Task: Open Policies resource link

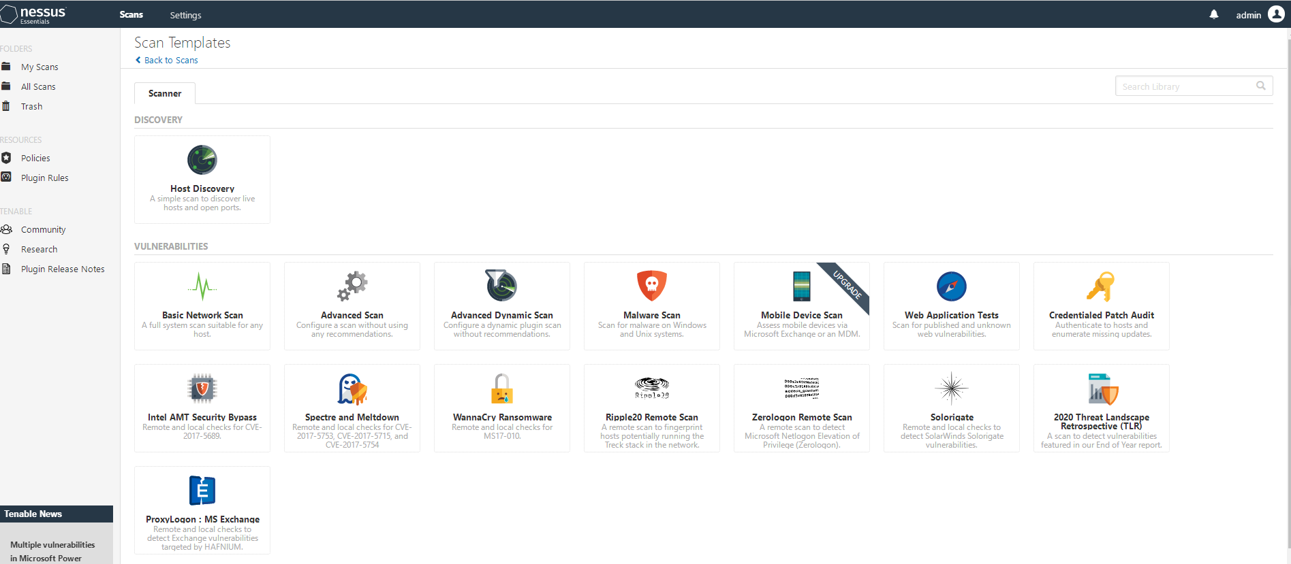Action: pyautogui.click(x=35, y=158)
